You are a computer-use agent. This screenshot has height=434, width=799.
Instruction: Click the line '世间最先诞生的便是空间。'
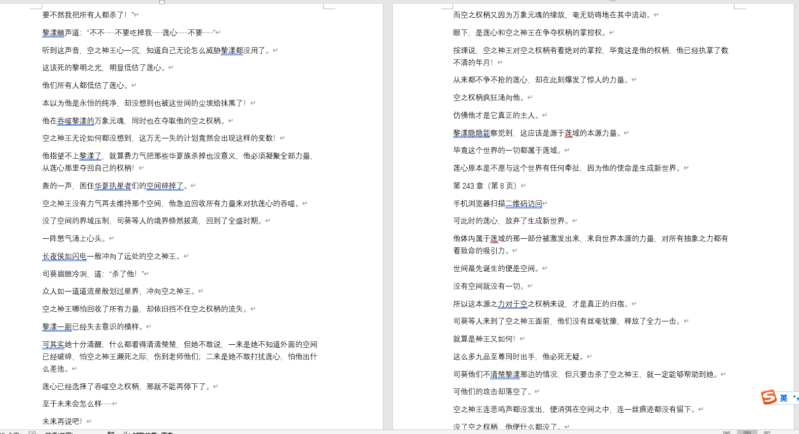(497, 268)
